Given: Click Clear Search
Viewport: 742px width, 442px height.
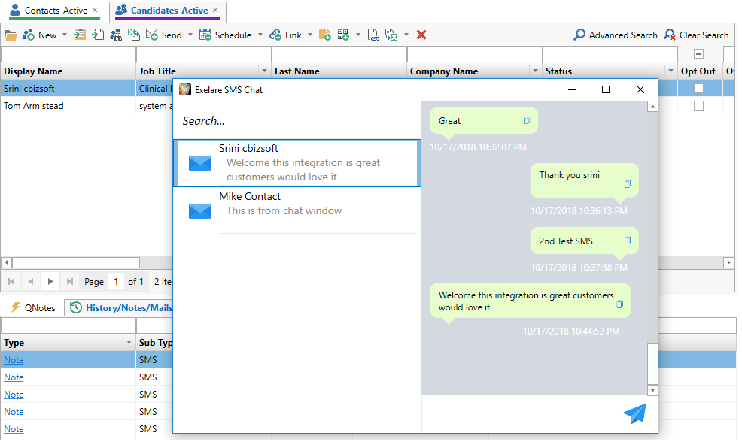Looking at the screenshot, I should coord(696,35).
